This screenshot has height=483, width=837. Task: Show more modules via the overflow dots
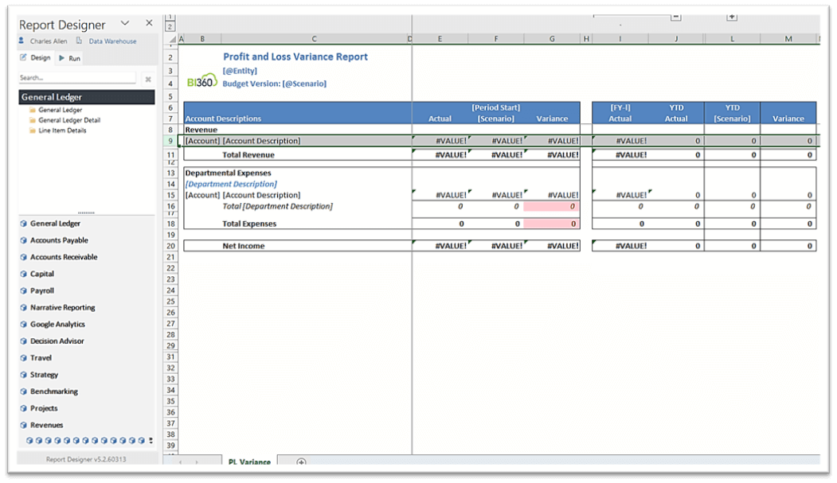coord(151,440)
